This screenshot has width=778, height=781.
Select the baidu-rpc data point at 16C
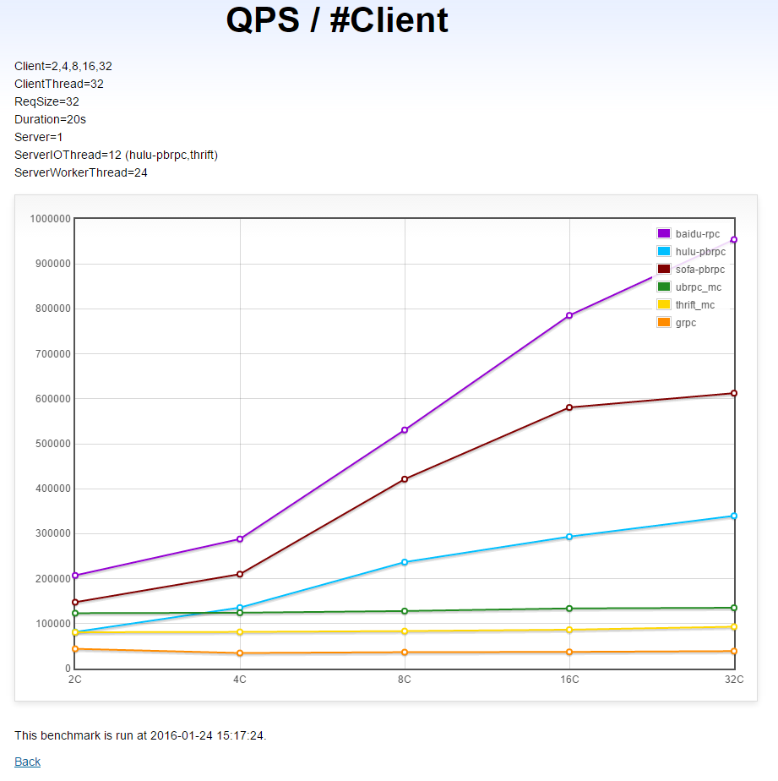(x=569, y=315)
